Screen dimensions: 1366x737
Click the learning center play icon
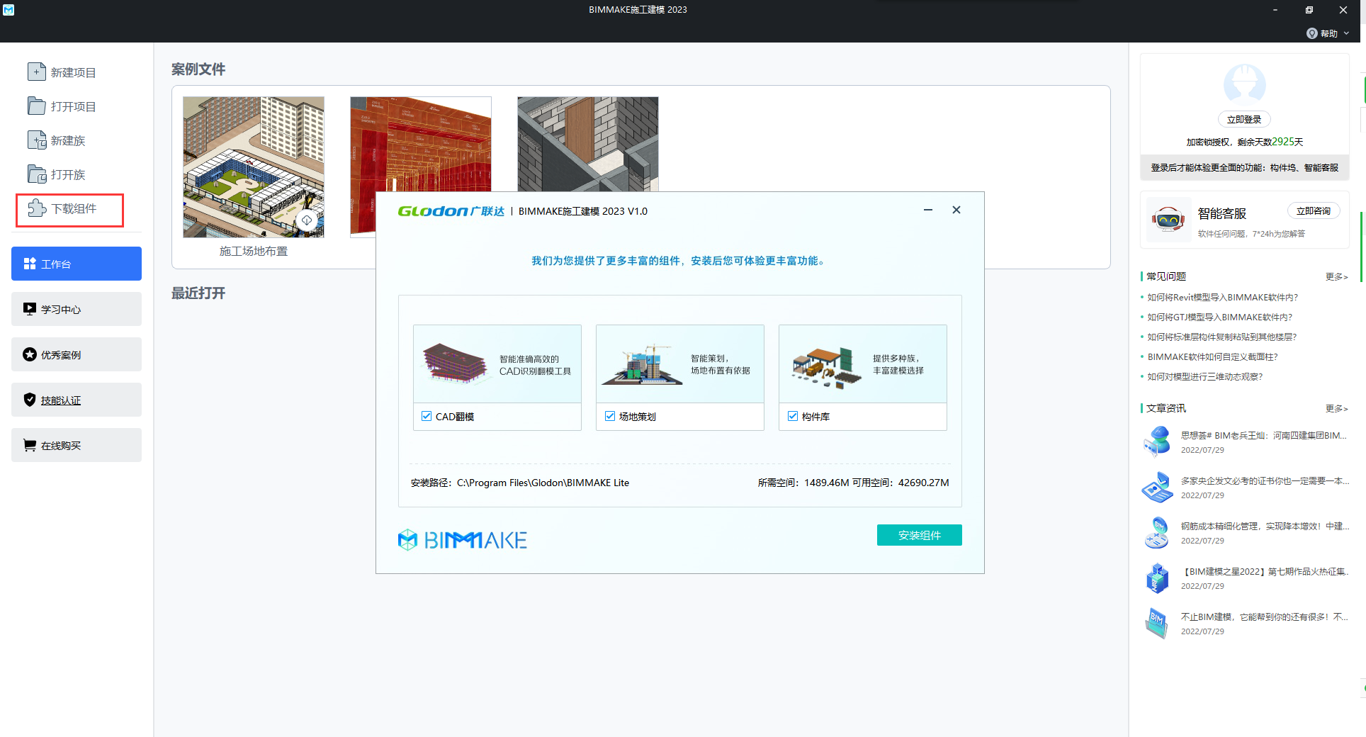30,309
